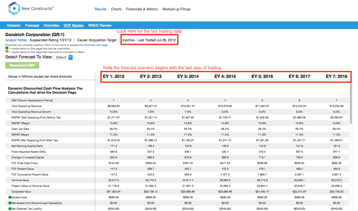Click the $8,930.84 revenue value
358x211 pixels.
[x=114, y=106]
